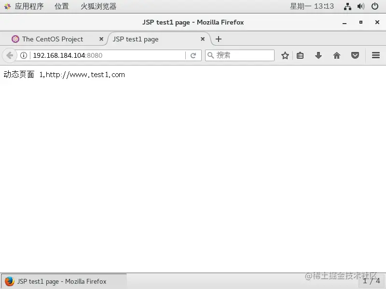Show bookmarks list icon
Screen dimensions: 386x289
tap(300, 55)
